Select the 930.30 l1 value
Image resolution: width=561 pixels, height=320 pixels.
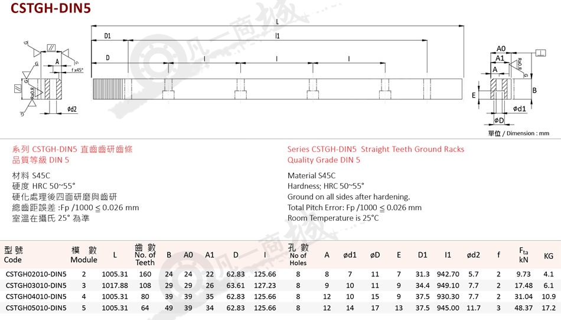point(448,297)
